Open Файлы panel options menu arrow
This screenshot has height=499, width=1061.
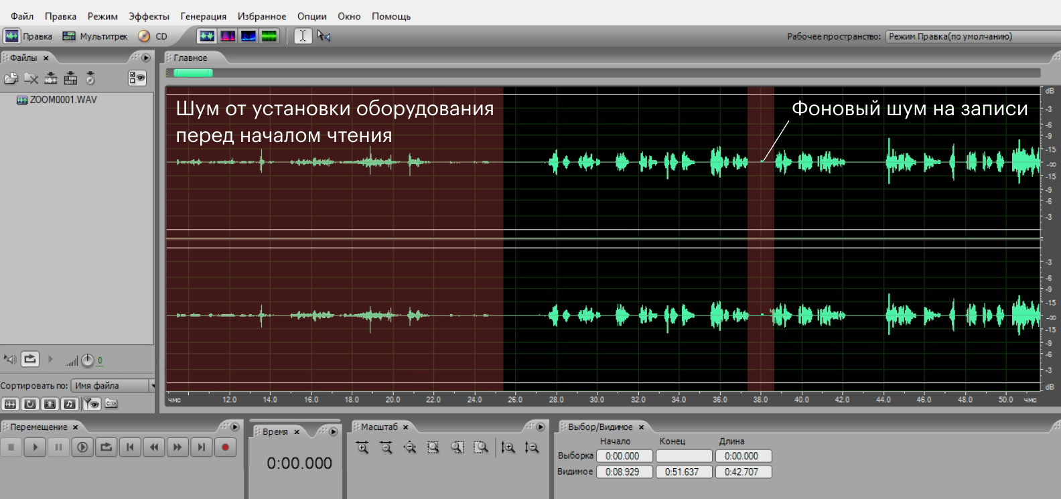[x=146, y=58]
